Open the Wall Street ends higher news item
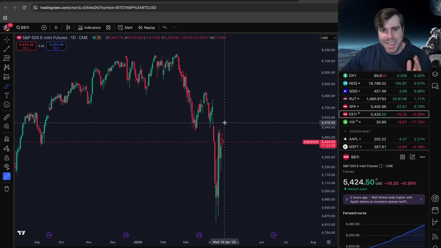441x248 pixels. click(x=384, y=199)
